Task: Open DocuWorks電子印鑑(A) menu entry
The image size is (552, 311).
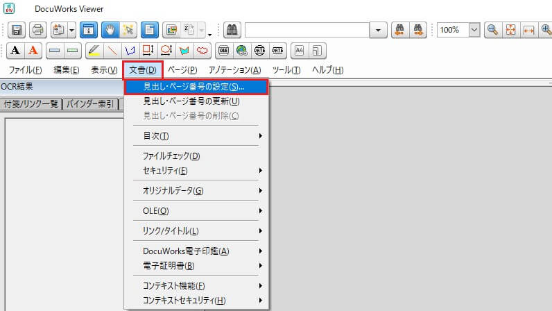Action: (196, 251)
